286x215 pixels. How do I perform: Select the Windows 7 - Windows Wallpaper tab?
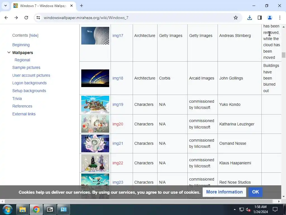[43, 6]
